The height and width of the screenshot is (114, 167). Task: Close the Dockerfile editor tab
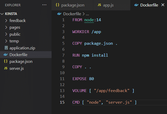tap(162, 5)
